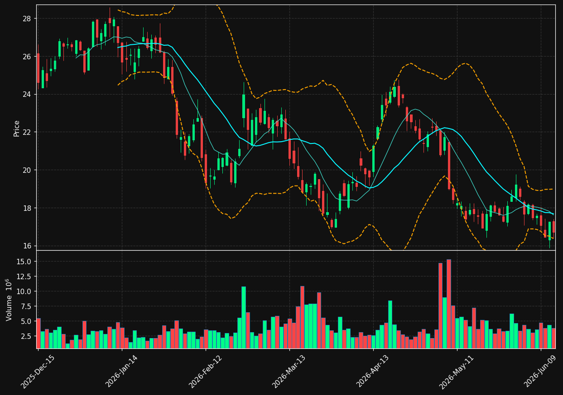Click the tallest red volume bar
563x395 pixels.
point(449,304)
